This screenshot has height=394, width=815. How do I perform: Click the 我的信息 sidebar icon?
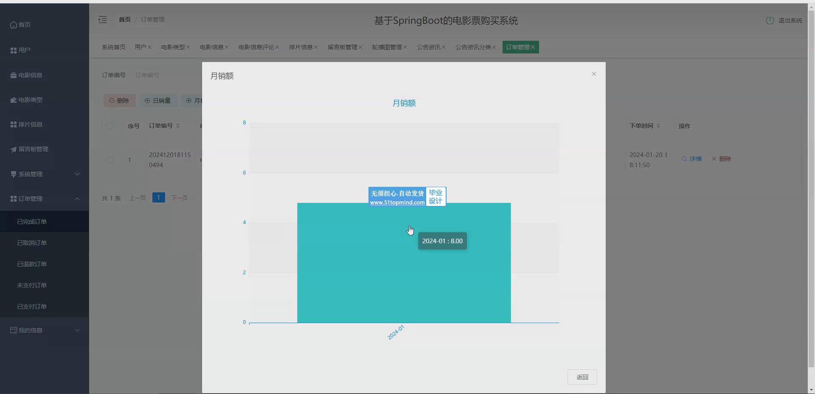(14, 330)
